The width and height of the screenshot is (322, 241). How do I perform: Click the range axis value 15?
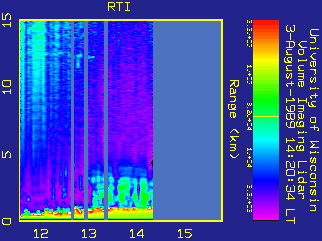point(7,20)
